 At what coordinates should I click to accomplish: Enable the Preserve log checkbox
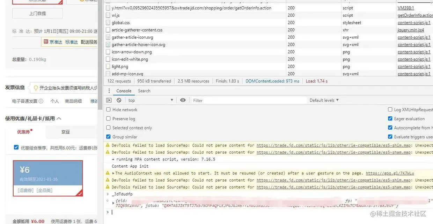(108, 119)
